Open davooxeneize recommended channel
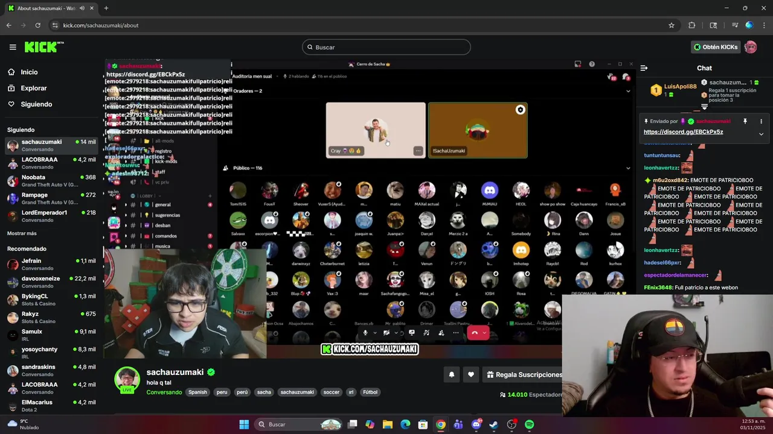773x434 pixels. [51, 282]
